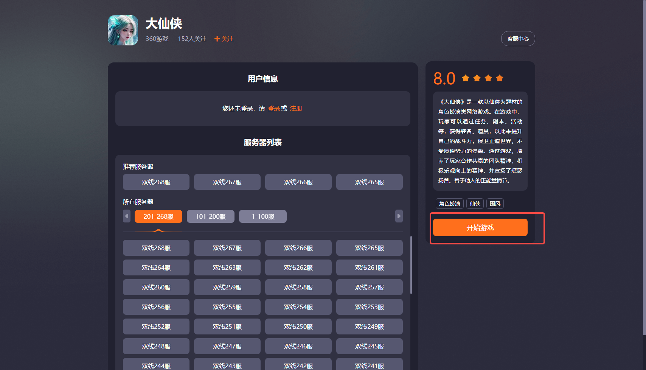Select the 201-268服 server range
The width and height of the screenshot is (646, 370).
click(158, 216)
